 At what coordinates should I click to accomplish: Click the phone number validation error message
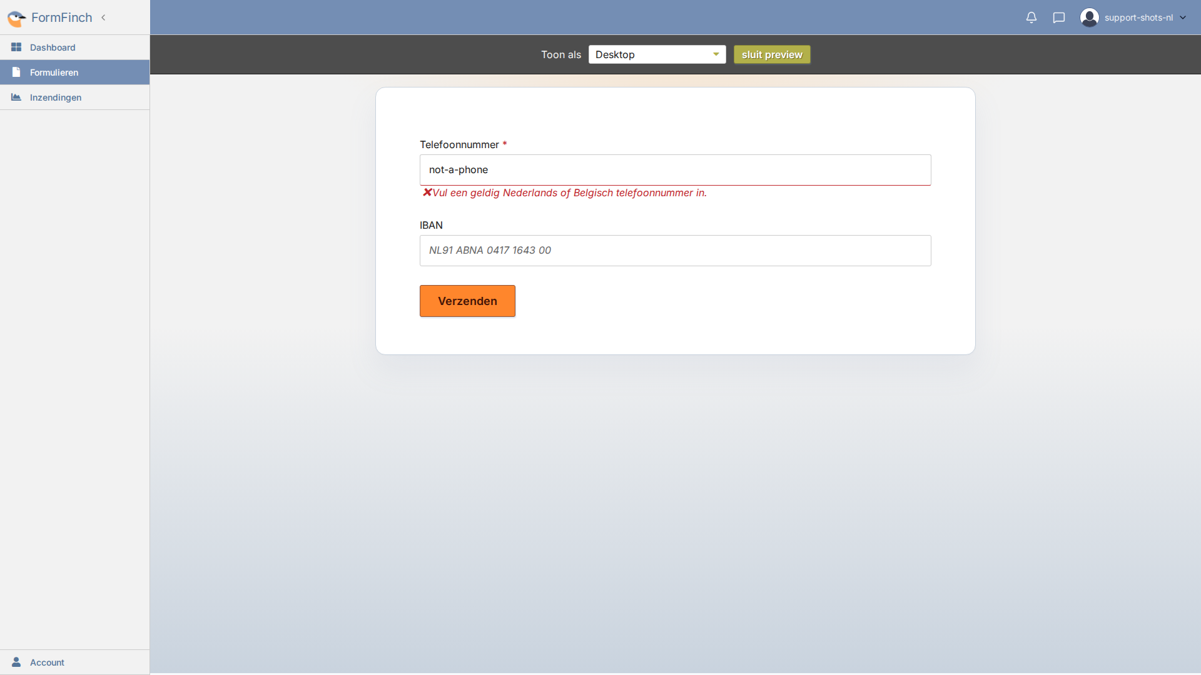tap(569, 193)
